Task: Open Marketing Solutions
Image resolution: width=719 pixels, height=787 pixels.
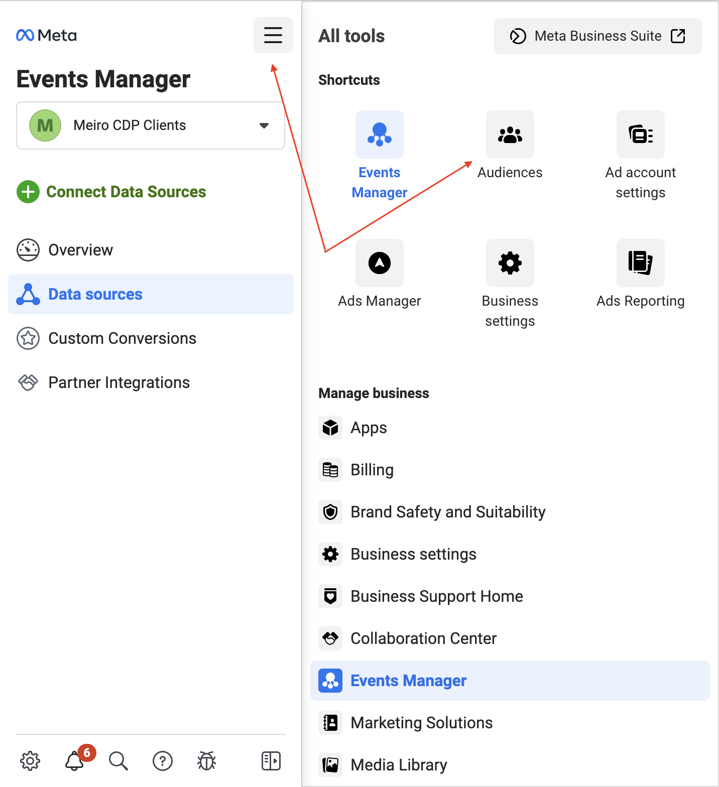Action: pyautogui.click(x=510, y=723)
